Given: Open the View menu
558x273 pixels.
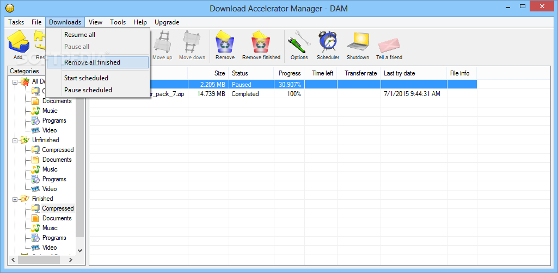Looking at the screenshot, I should pos(95,22).
